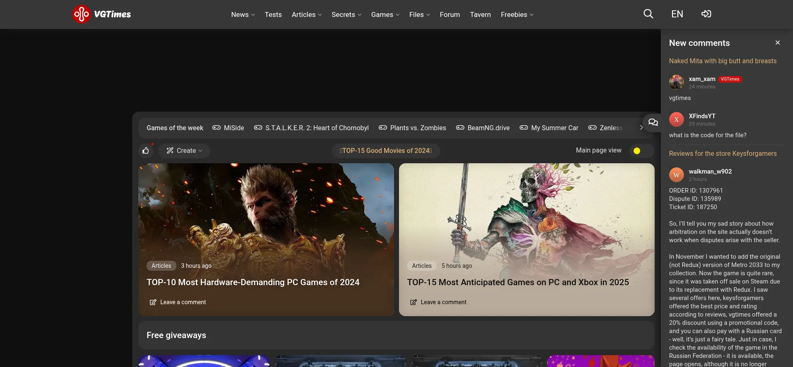The width and height of the screenshot is (793, 367).
Task: Click walkman_w902 user avatar
Action: pos(677,175)
